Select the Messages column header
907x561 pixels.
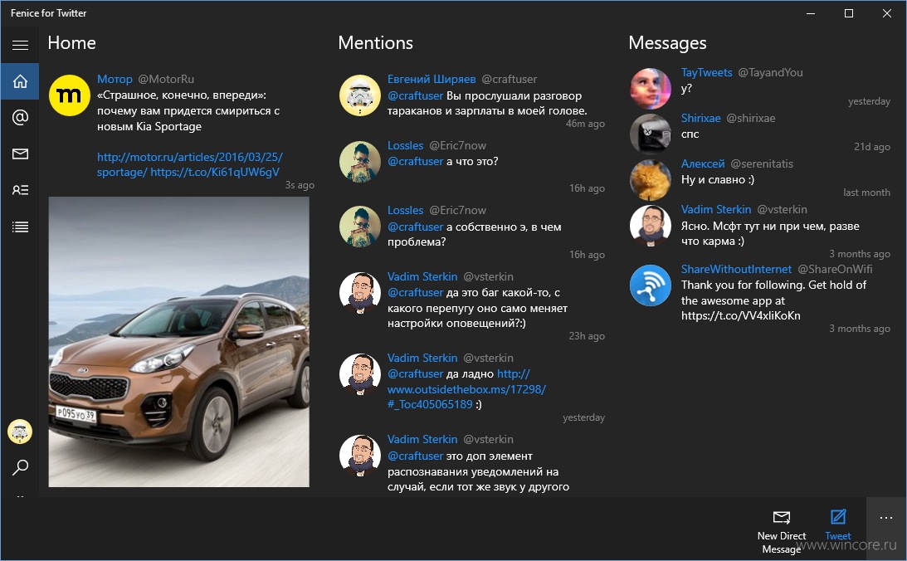click(667, 43)
